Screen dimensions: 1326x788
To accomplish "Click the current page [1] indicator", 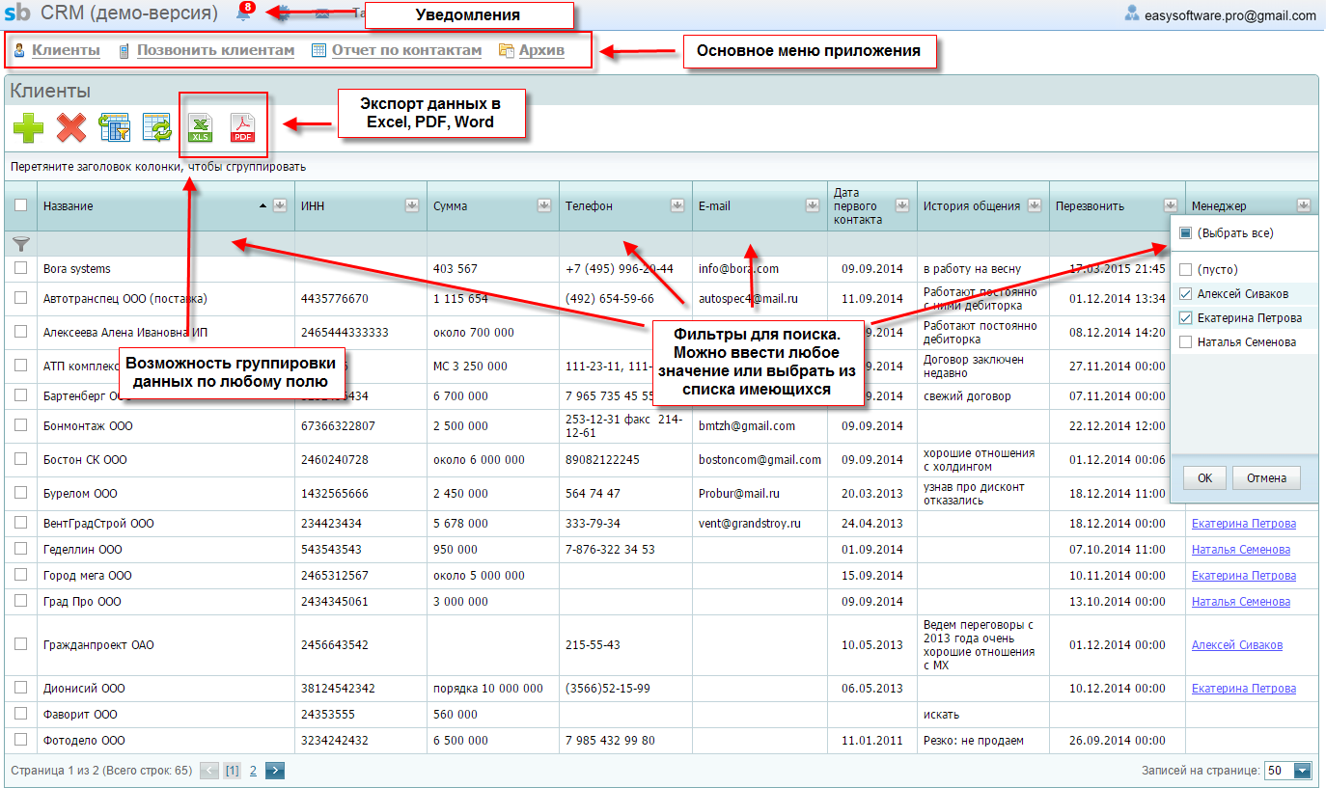I will pos(233,771).
